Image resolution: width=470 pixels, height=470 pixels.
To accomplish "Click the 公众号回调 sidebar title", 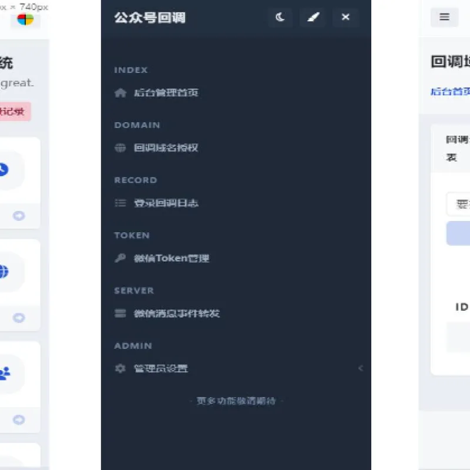I will click(150, 18).
